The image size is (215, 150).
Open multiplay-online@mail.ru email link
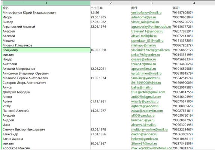point(149,129)
